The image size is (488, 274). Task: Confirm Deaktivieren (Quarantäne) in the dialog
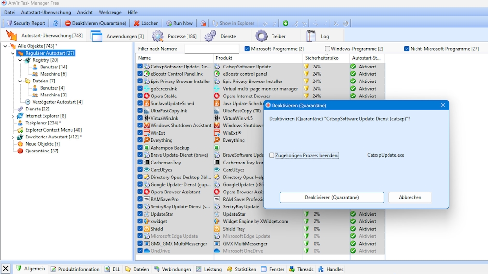332,197
